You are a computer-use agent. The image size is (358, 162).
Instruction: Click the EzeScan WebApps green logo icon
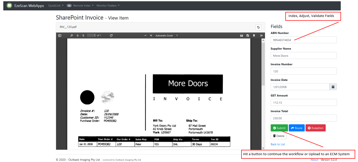9,6
